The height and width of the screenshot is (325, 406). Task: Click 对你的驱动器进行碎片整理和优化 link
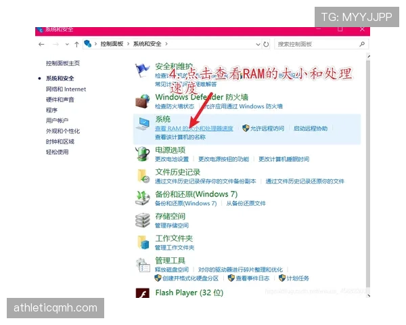(240, 269)
